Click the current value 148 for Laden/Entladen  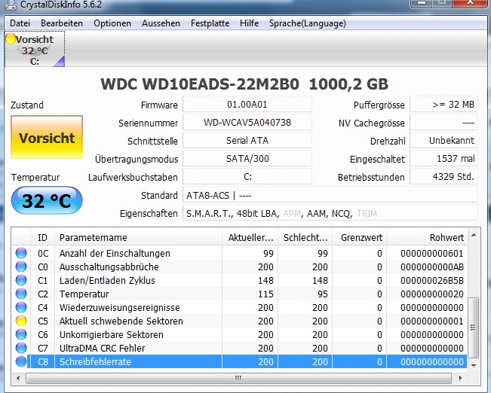point(265,281)
